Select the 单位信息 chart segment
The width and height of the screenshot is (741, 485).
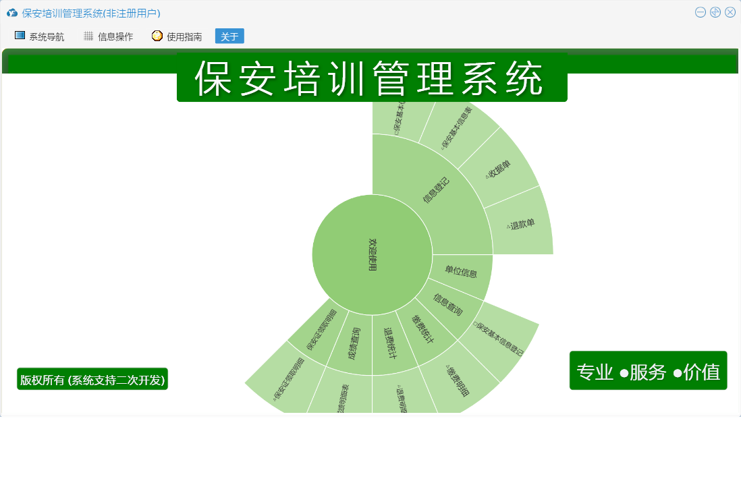pos(461,272)
